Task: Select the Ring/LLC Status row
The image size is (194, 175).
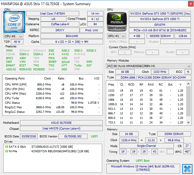Action: tap(52, 112)
